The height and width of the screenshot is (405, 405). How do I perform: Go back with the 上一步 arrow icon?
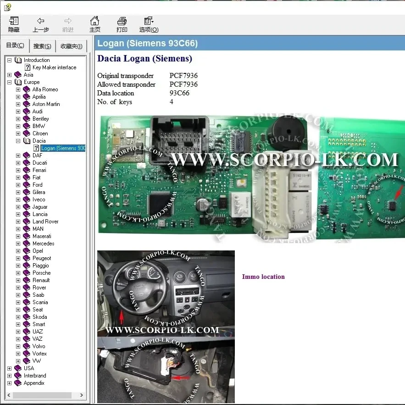point(40,21)
